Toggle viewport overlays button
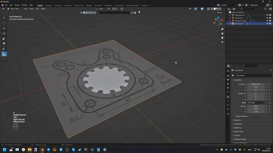This screenshot has width=273, height=153. 202,8
